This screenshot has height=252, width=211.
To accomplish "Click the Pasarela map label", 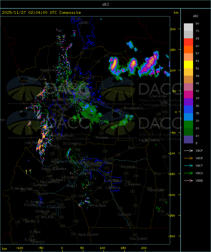I will [x=37, y=242].
